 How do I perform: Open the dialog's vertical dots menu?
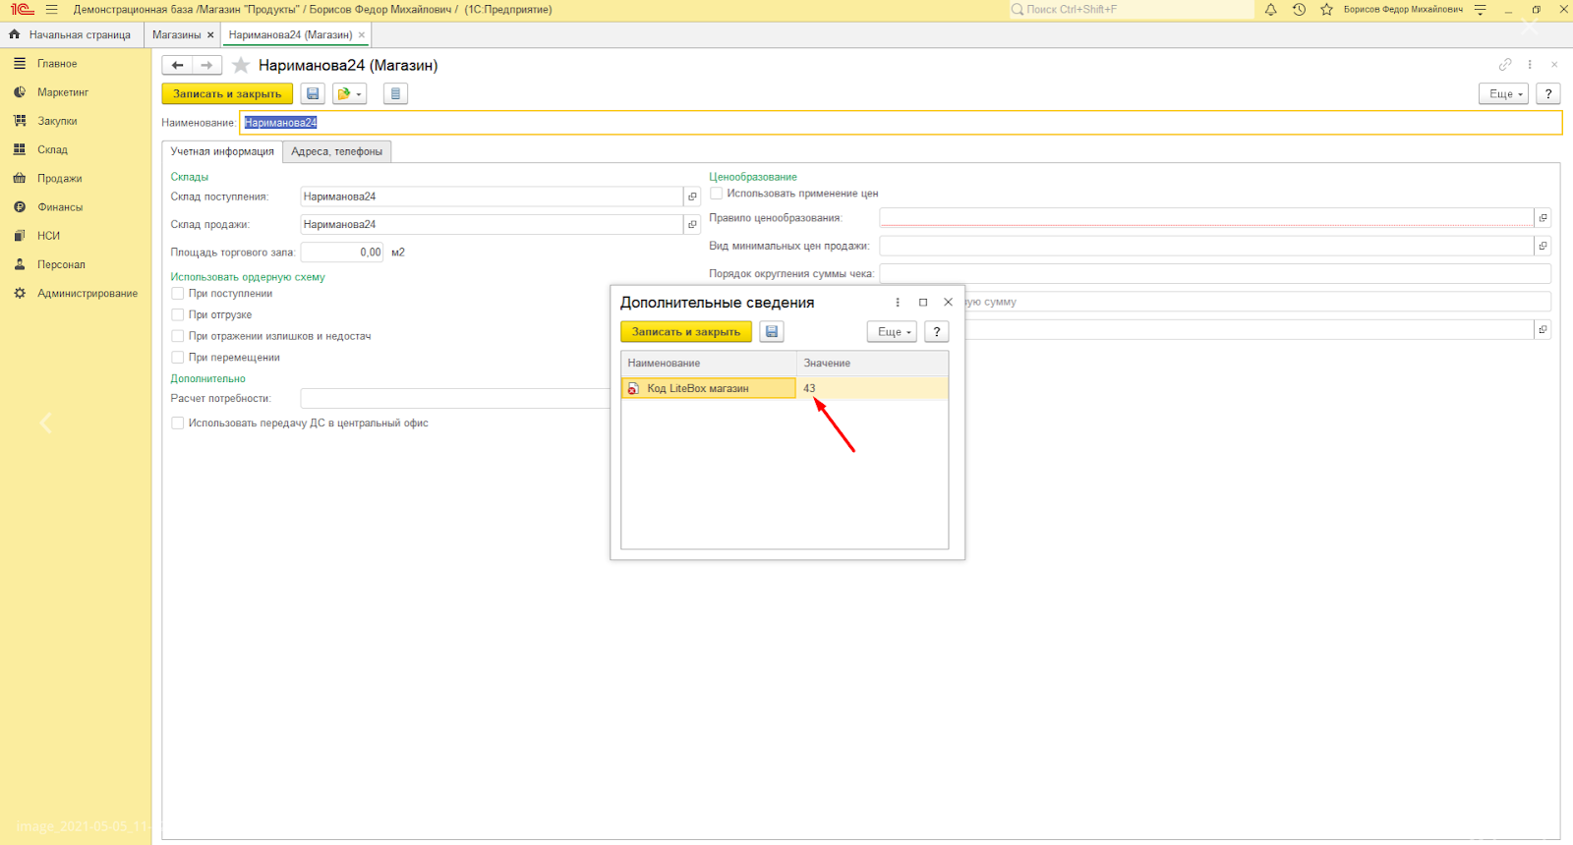[898, 303]
